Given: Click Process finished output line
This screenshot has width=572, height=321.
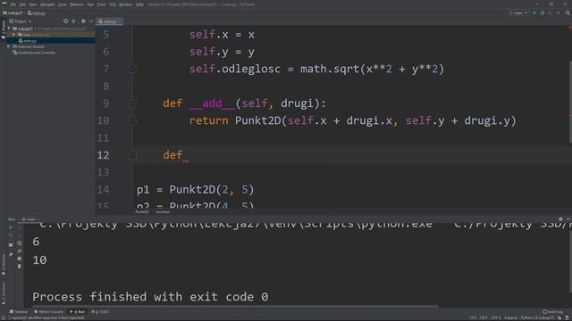Looking at the screenshot, I should (150, 297).
